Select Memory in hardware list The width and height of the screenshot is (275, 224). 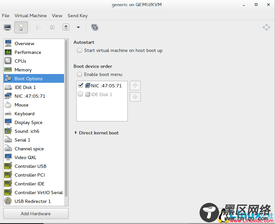pos(34,70)
